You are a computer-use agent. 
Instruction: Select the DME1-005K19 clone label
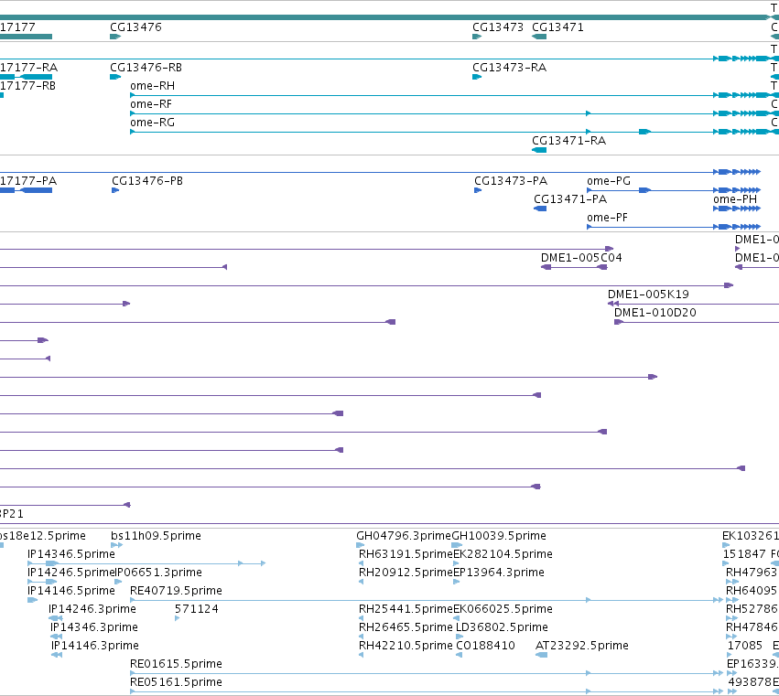648,294
